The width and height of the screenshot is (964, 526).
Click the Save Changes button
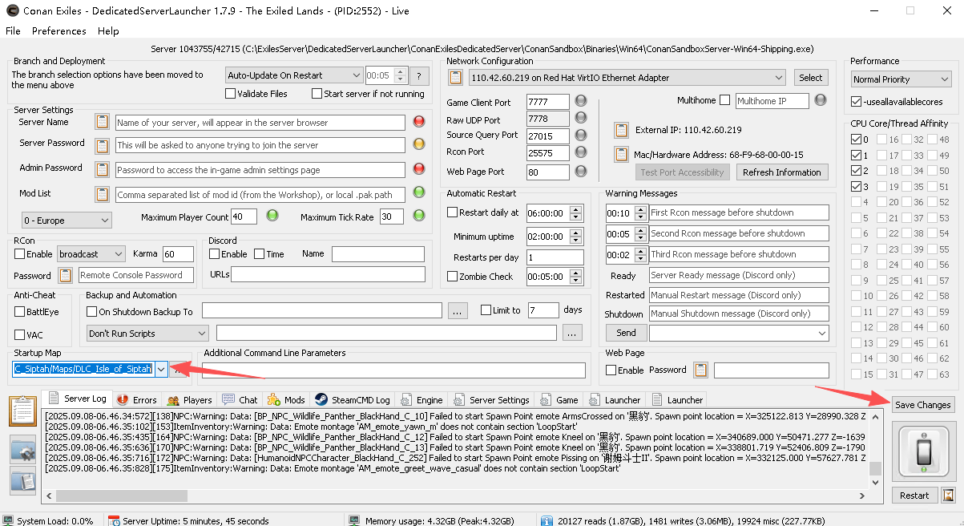922,405
